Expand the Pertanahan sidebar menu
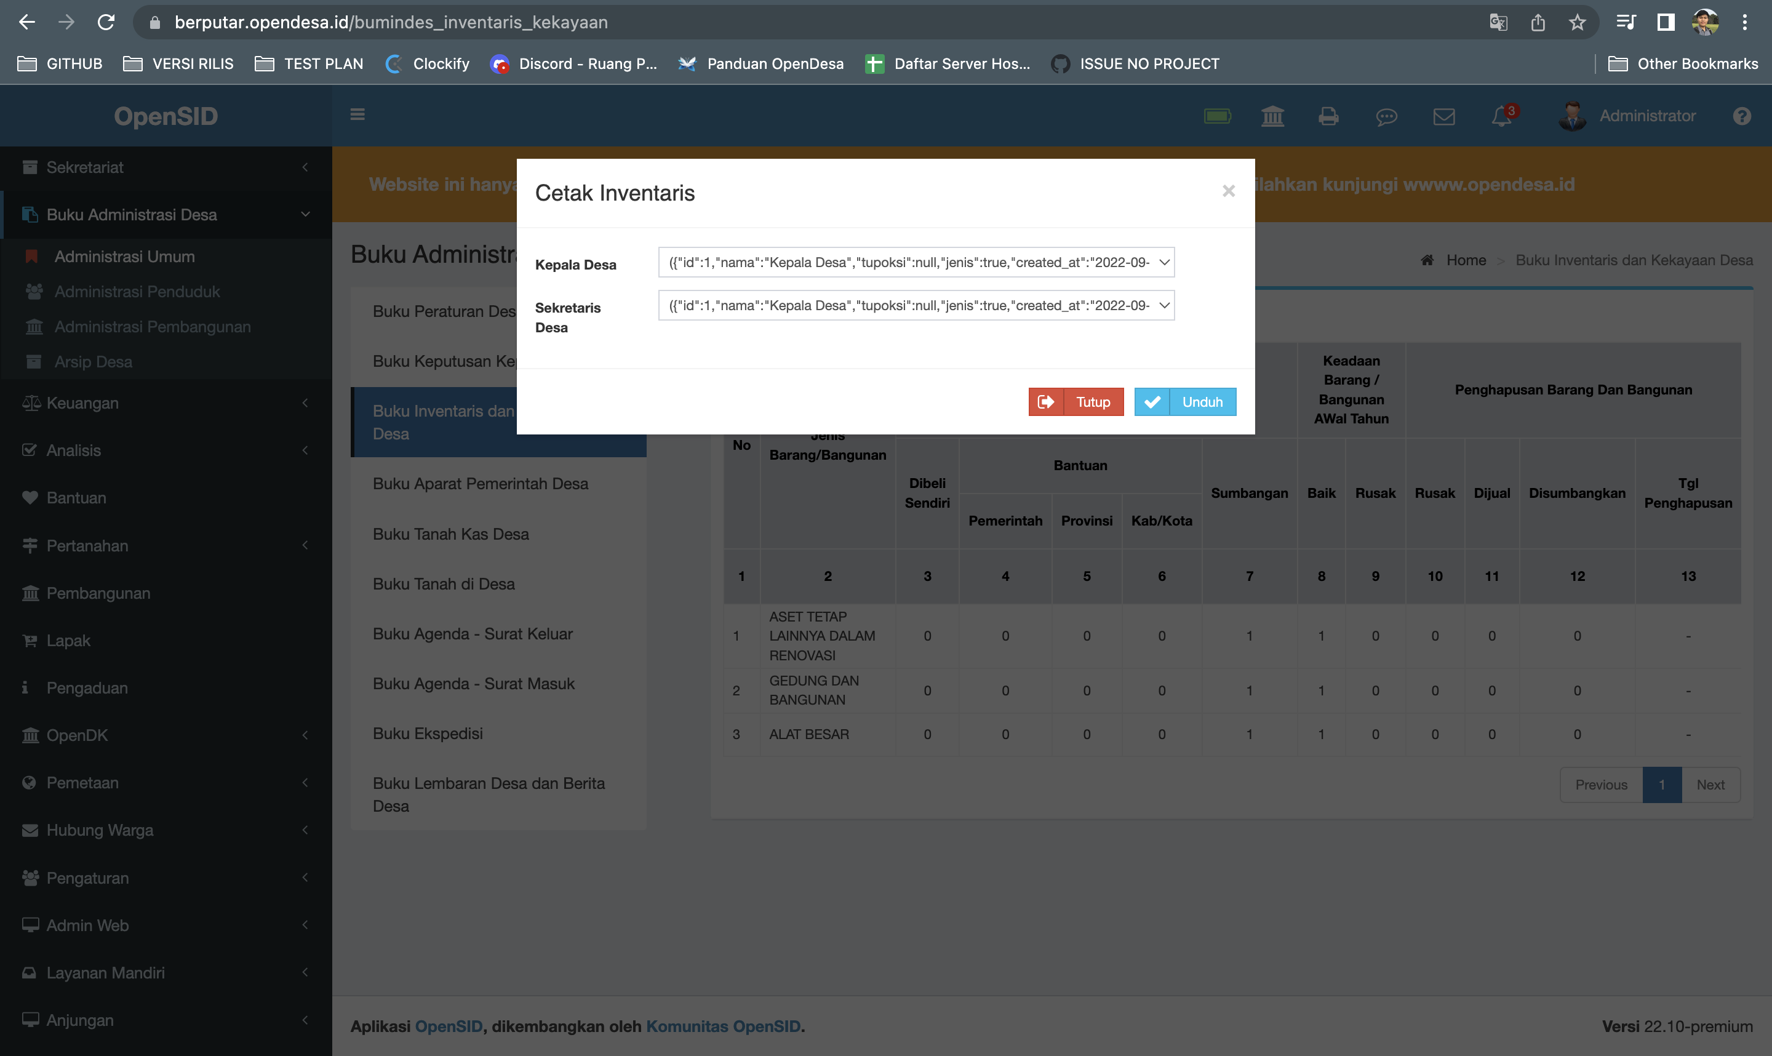 pos(166,545)
